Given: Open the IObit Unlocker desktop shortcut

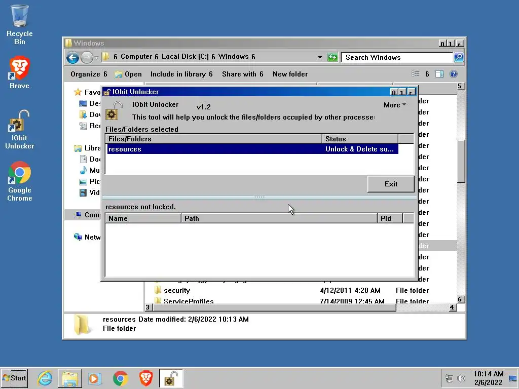Looking at the screenshot, I should (20, 129).
